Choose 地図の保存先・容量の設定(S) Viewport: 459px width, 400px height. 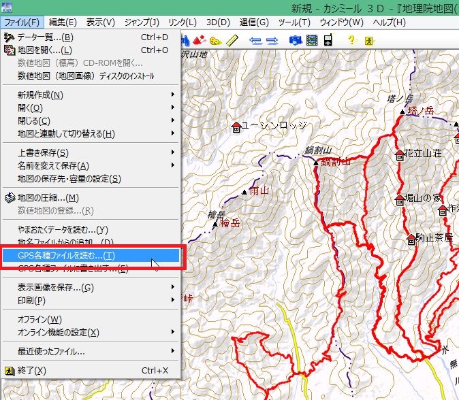tap(91, 178)
